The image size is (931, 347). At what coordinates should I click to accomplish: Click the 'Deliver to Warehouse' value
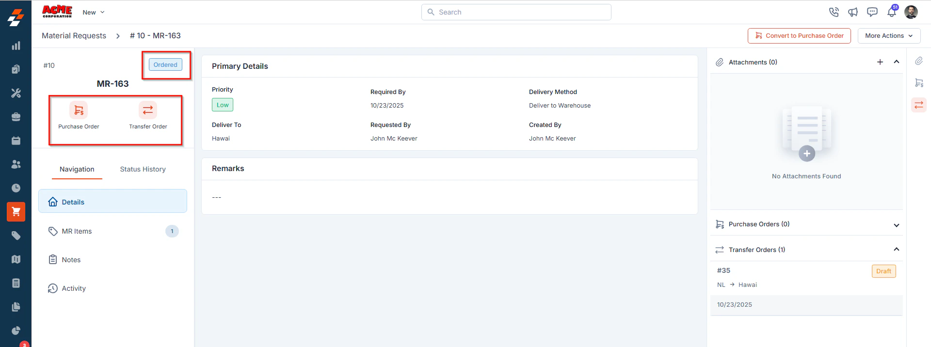[x=560, y=106]
